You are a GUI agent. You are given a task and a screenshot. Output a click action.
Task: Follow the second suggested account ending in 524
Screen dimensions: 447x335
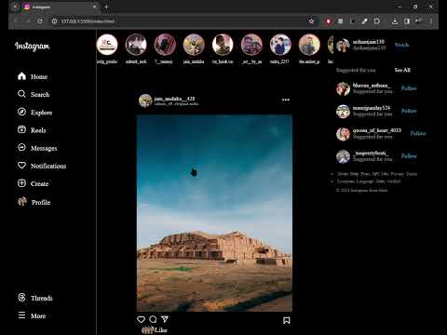pos(409,111)
